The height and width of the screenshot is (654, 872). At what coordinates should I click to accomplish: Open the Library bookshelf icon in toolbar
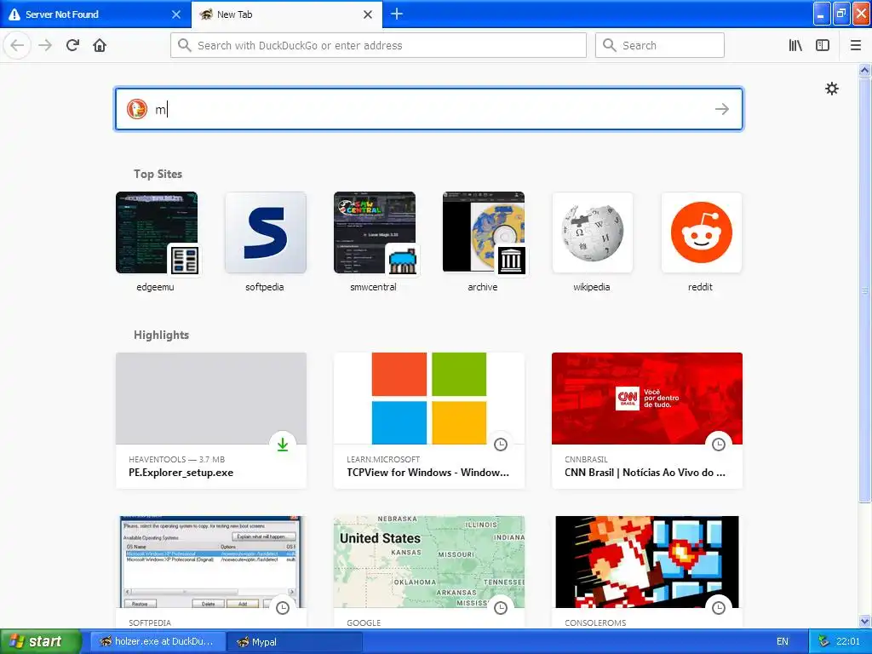point(795,45)
